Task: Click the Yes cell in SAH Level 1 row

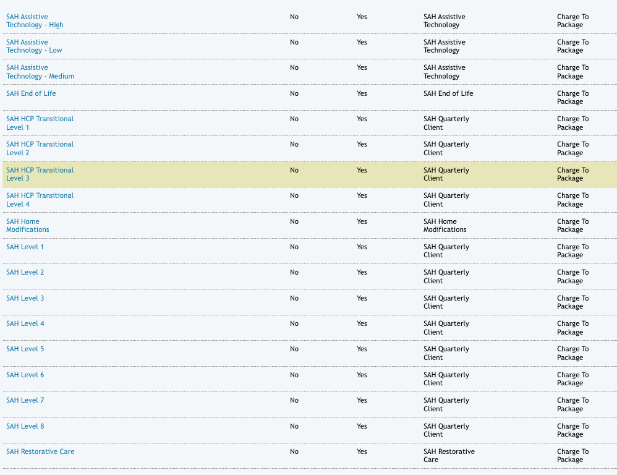Action: 362,247
